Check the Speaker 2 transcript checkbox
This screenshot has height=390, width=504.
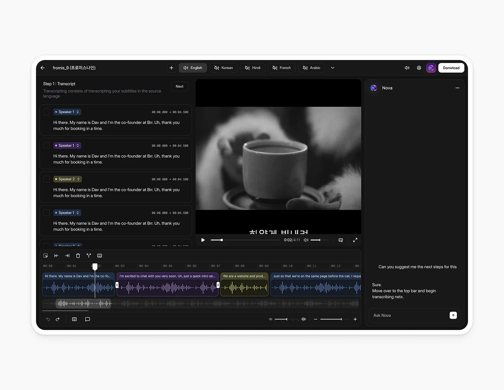[46, 179]
